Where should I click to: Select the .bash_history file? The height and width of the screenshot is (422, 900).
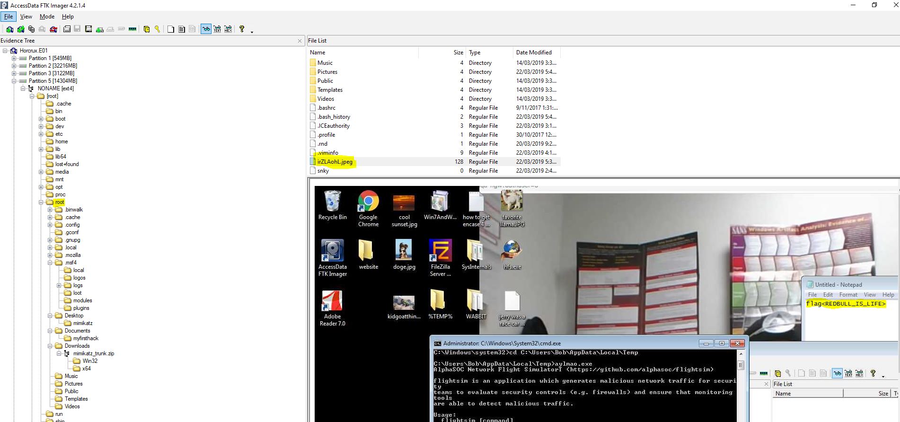point(334,117)
